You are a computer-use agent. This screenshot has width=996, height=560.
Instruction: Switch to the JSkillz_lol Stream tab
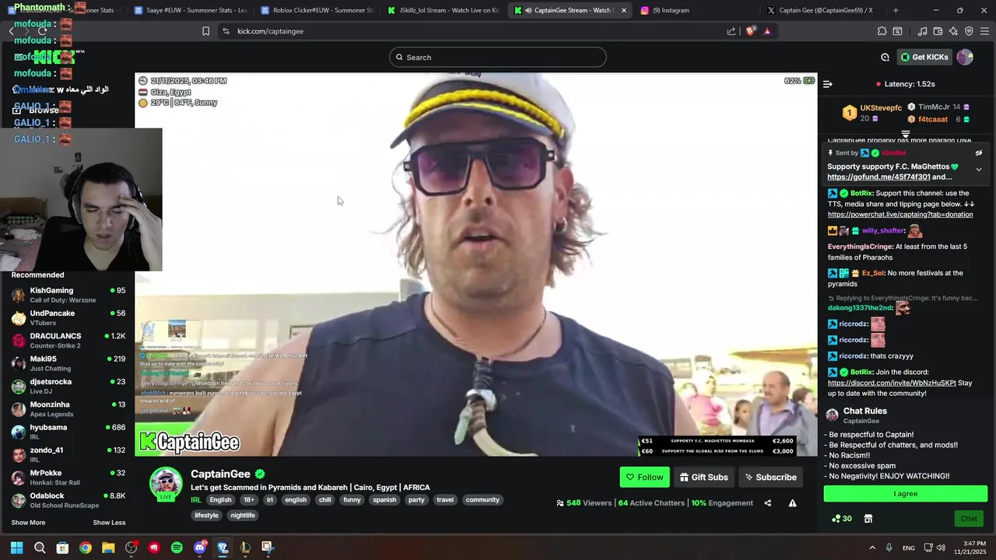[444, 10]
